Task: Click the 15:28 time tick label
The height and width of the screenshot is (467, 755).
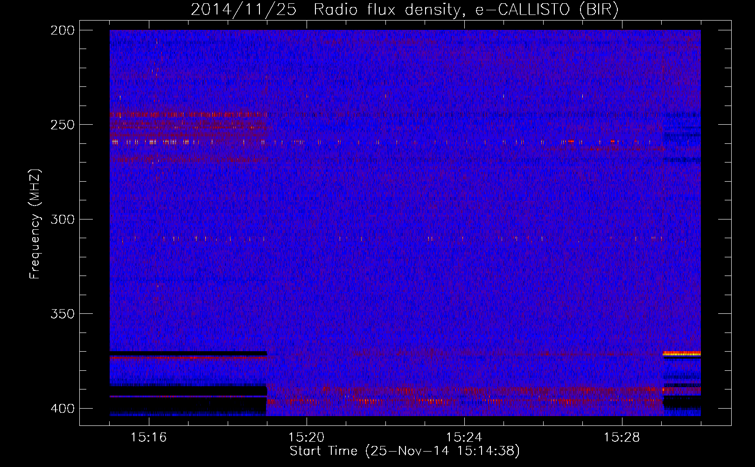Action: click(x=622, y=438)
